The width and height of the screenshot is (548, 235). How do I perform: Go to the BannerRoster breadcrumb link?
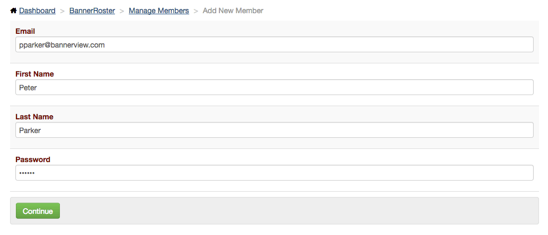click(92, 11)
